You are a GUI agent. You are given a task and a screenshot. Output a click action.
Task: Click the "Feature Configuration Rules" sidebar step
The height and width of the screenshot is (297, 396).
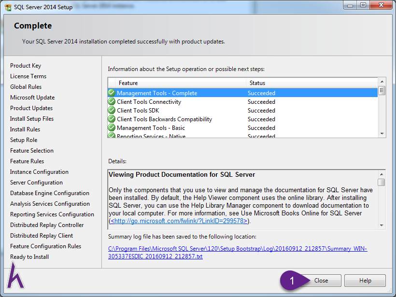click(46, 246)
